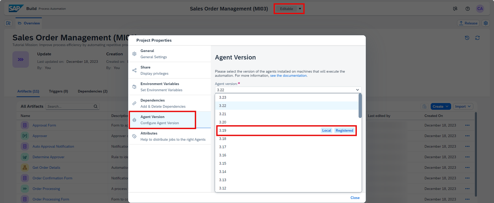Viewport: 494px width, 203px height.
Task: Click the Release button
Action: (468, 23)
